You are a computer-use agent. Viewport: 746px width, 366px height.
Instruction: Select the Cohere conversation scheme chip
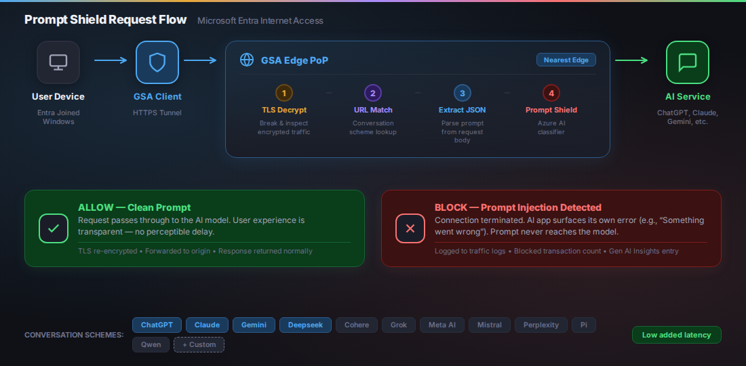[x=357, y=325]
